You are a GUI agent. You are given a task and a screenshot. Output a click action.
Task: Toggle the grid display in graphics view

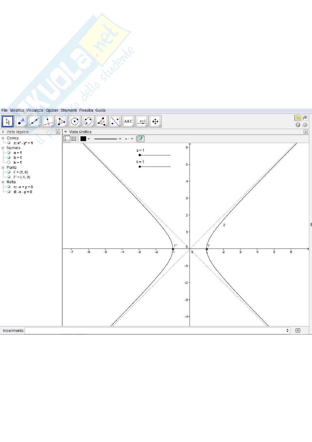click(74, 139)
